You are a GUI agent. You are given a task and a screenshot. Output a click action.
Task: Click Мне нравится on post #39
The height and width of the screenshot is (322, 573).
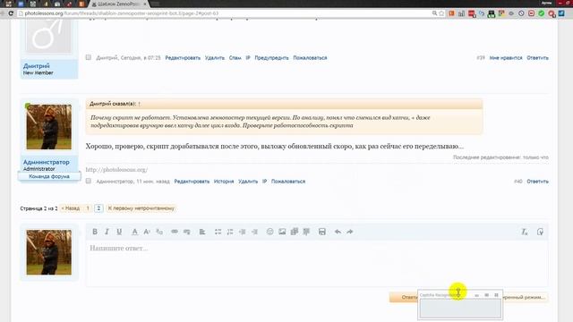(506, 57)
